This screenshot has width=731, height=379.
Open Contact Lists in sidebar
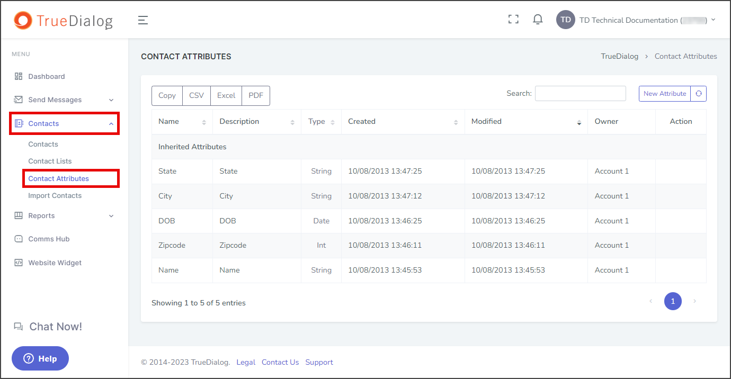[x=50, y=161]
